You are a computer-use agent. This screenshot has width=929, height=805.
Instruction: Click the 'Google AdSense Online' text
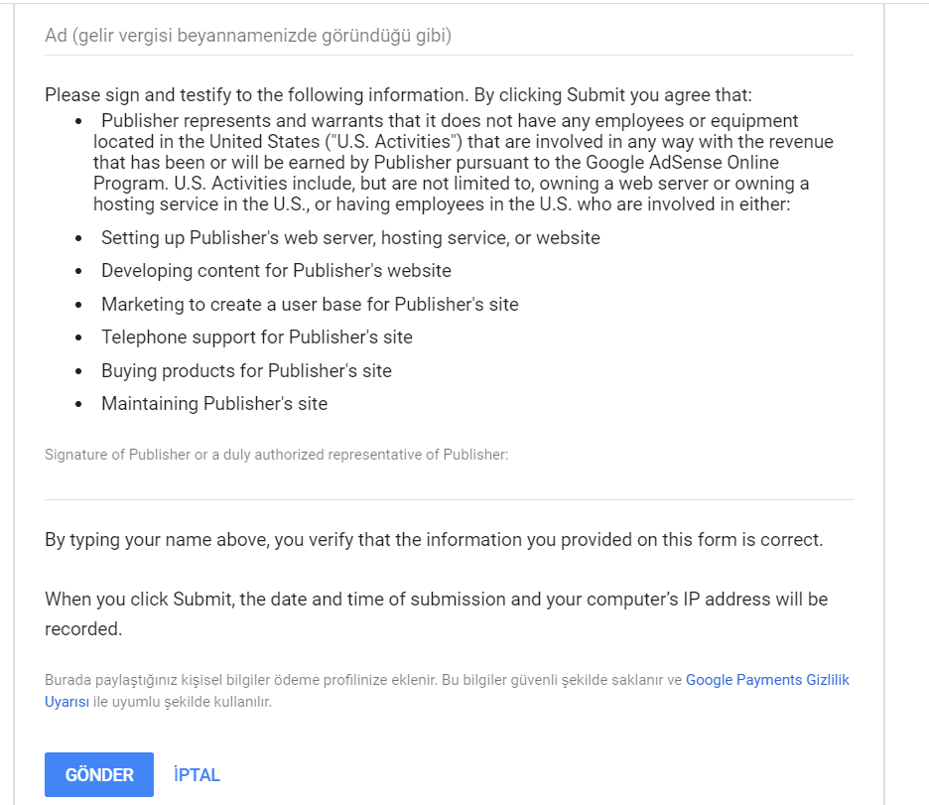(x=682, y=163)
